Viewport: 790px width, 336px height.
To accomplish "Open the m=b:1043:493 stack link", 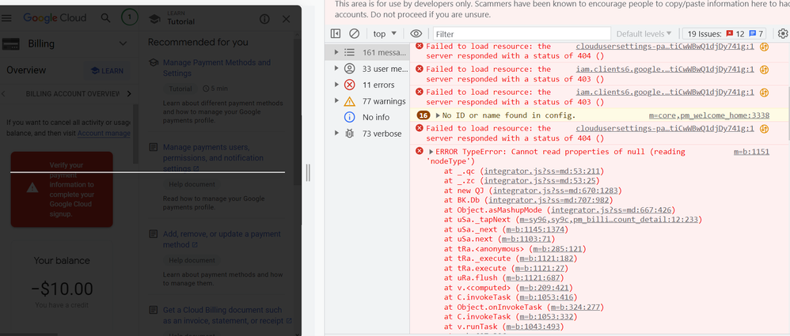I will click(x=533, y=327).
